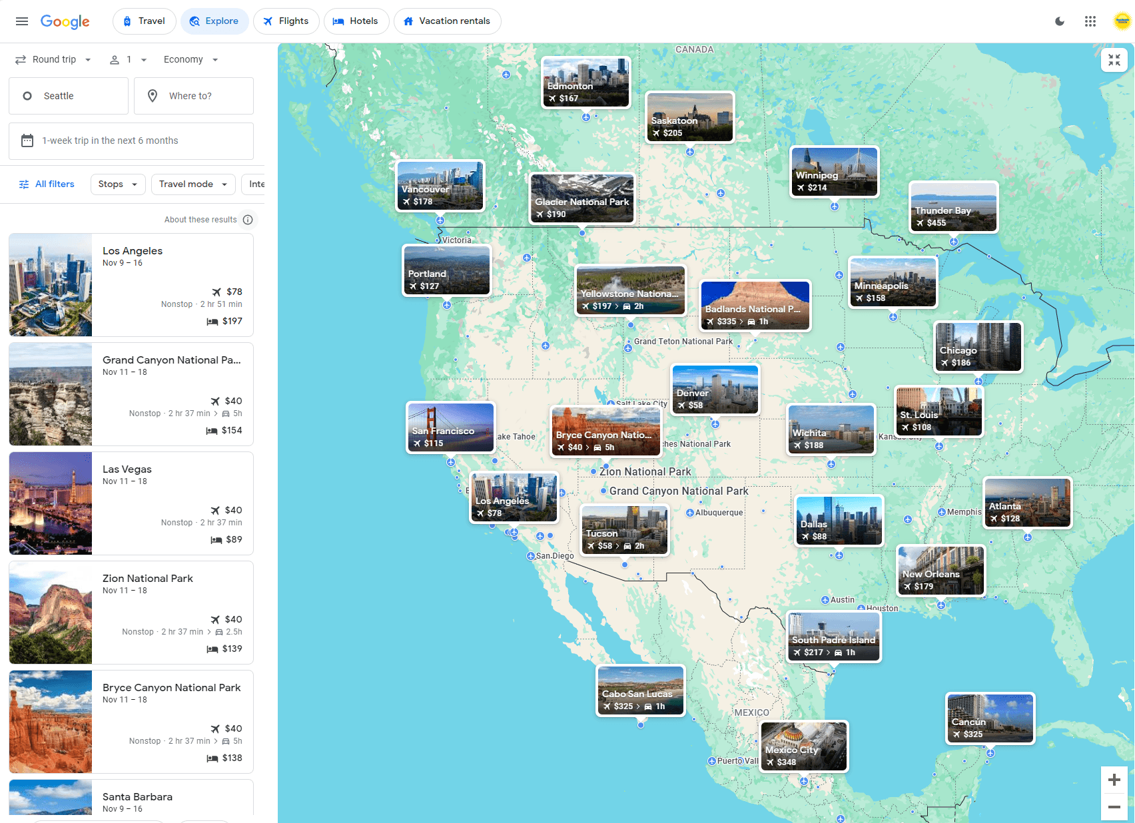Select the Denver $58 price marker on map
This screenshot has height=823, width=1135.
click(x=715, y=390)
